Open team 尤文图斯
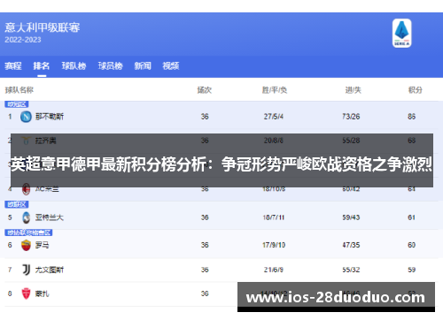The height and width of the screenshot is (320, 443). point(50,270)
